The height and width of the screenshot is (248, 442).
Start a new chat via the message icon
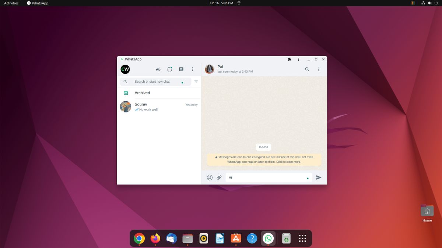point(181,69)
